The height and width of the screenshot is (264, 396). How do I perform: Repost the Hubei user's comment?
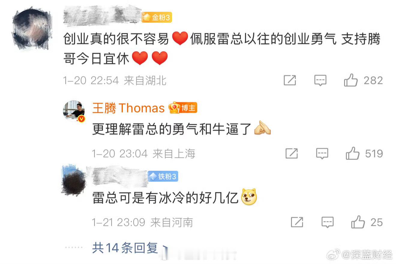point(290,80)
